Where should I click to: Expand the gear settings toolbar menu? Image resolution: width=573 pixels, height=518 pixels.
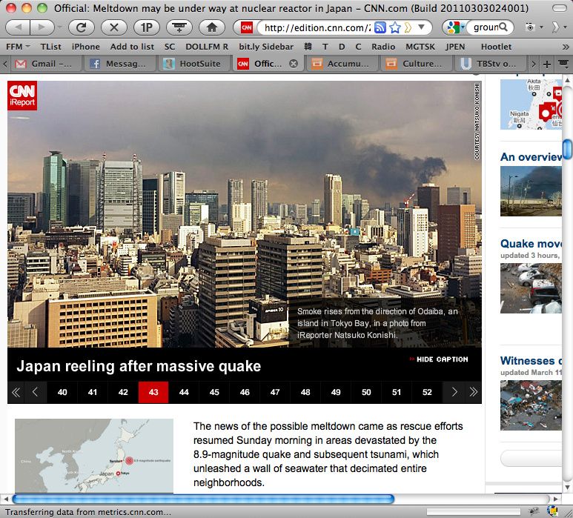click(532, 27)
